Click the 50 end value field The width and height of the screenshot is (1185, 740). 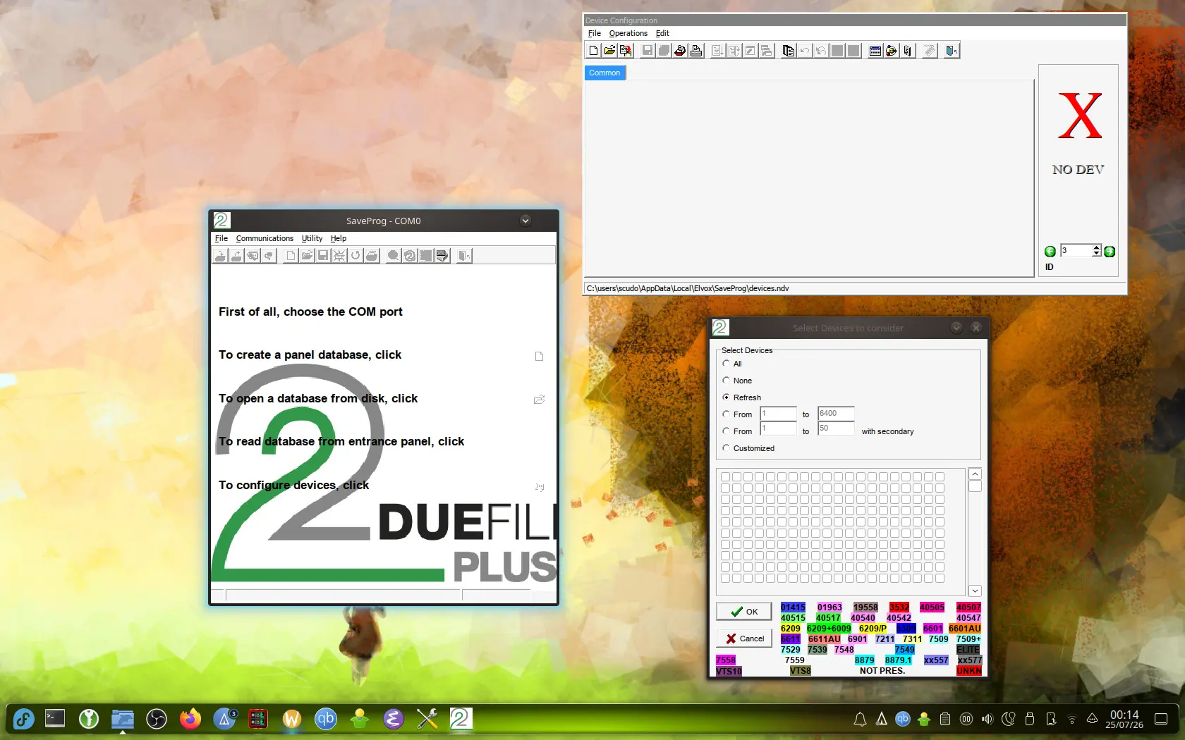(836, 428)
